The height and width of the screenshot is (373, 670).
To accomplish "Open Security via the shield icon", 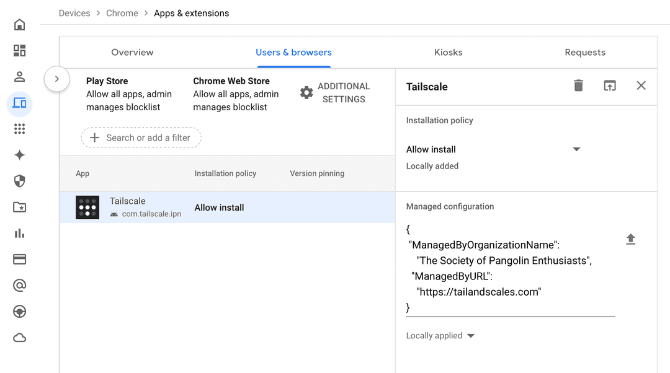I will click(19, 181).
